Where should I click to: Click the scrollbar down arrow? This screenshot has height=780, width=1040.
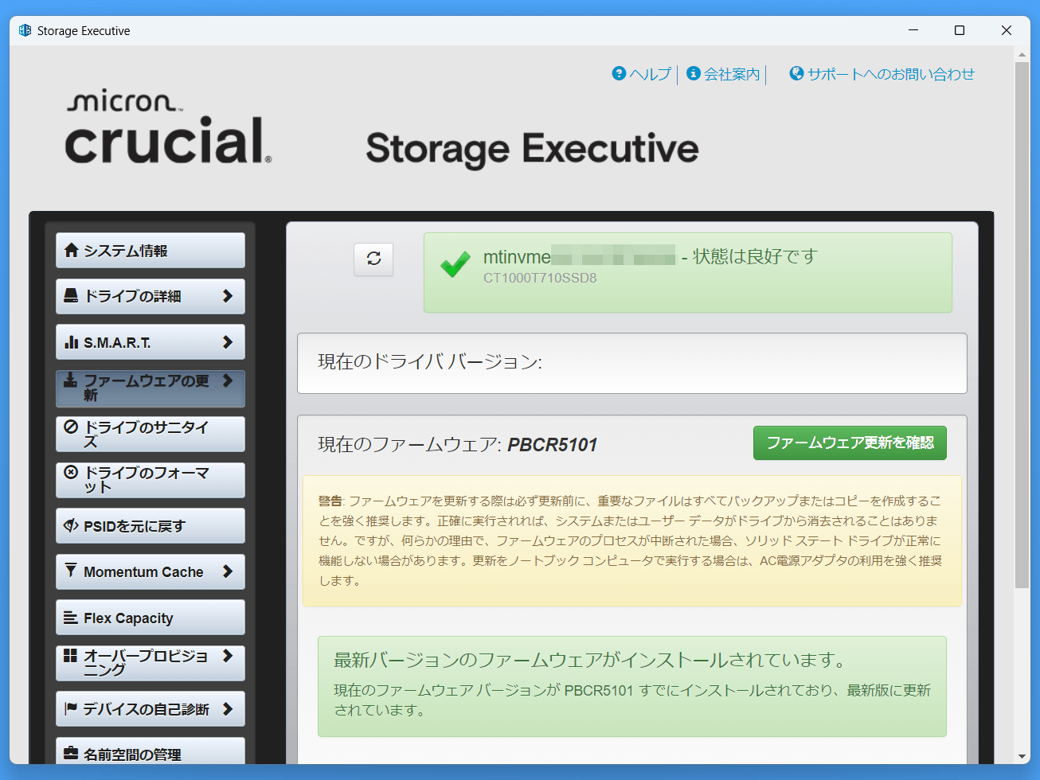pos(1022,757)
